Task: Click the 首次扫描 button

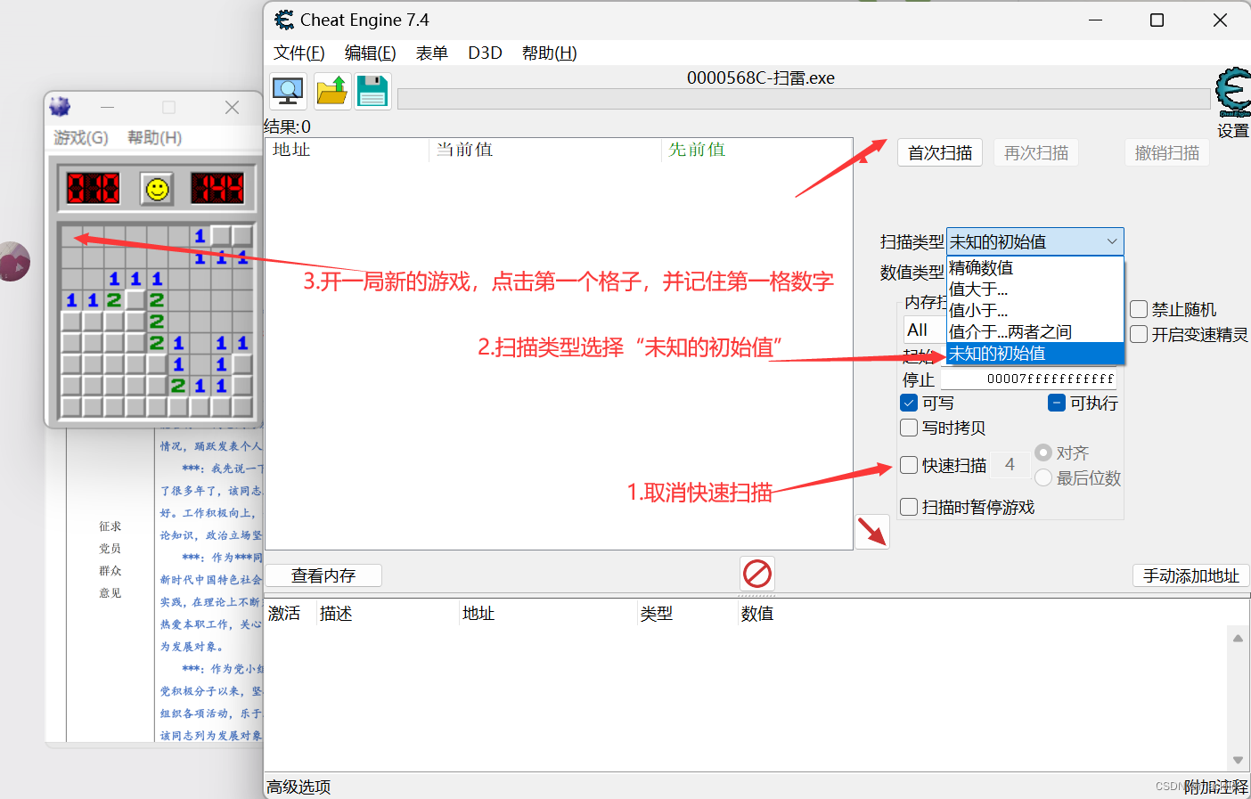Action: 940,153
